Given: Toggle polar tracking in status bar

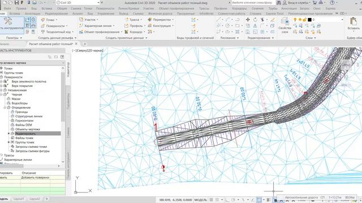Looking at the screenshot, I should click(233, 200).
